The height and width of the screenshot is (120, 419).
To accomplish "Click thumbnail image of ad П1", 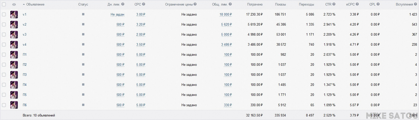I will 14,54.
